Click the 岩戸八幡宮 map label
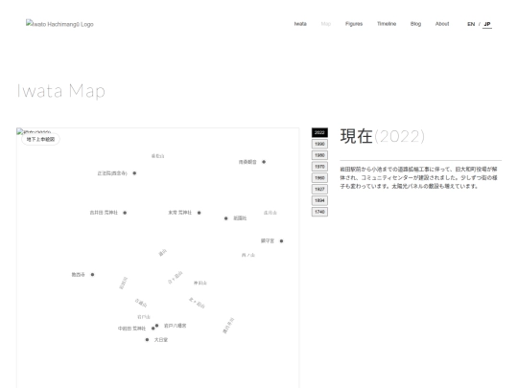The height and width of the screenshot is (388, 518). click(176, 326)
